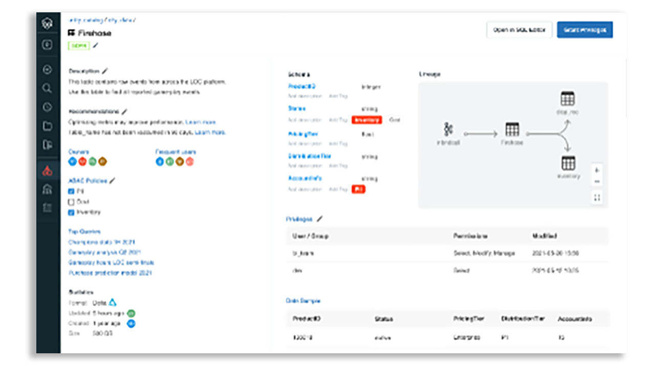Open the folder icon in the sidebar
Image resolution: width=664 pixels, height=383 pixels.
tap(47, 125)
